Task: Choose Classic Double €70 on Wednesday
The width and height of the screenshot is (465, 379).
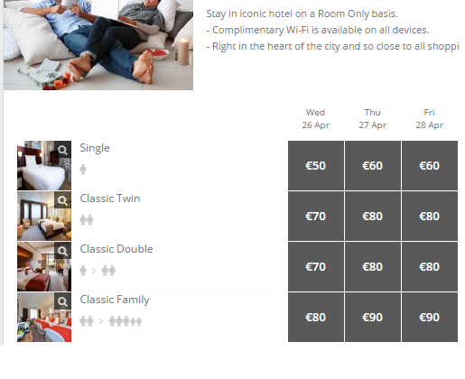Action: (316, 266)
